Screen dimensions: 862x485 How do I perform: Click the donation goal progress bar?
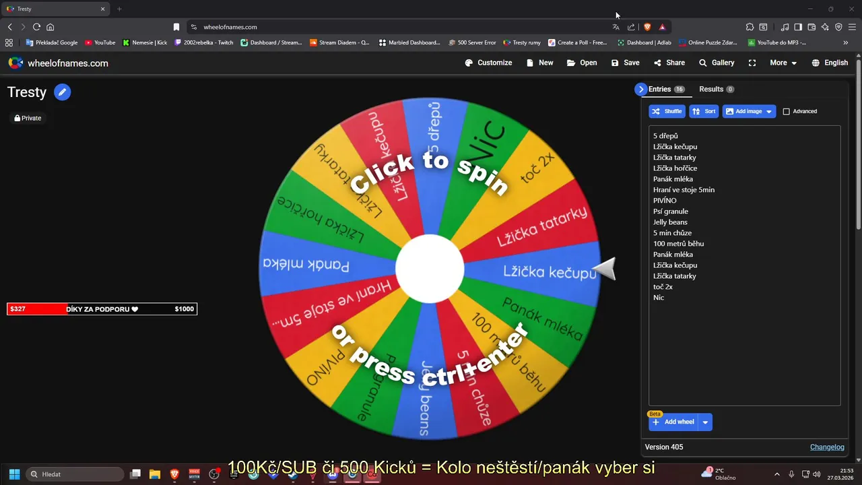[x=102, y=309]
